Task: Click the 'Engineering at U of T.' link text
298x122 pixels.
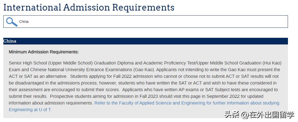Action: coord(30,109)
